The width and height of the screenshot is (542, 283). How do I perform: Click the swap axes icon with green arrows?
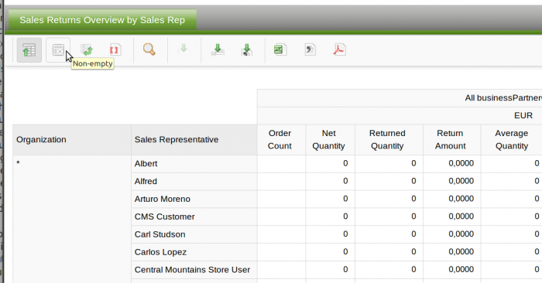pos(87,50)
